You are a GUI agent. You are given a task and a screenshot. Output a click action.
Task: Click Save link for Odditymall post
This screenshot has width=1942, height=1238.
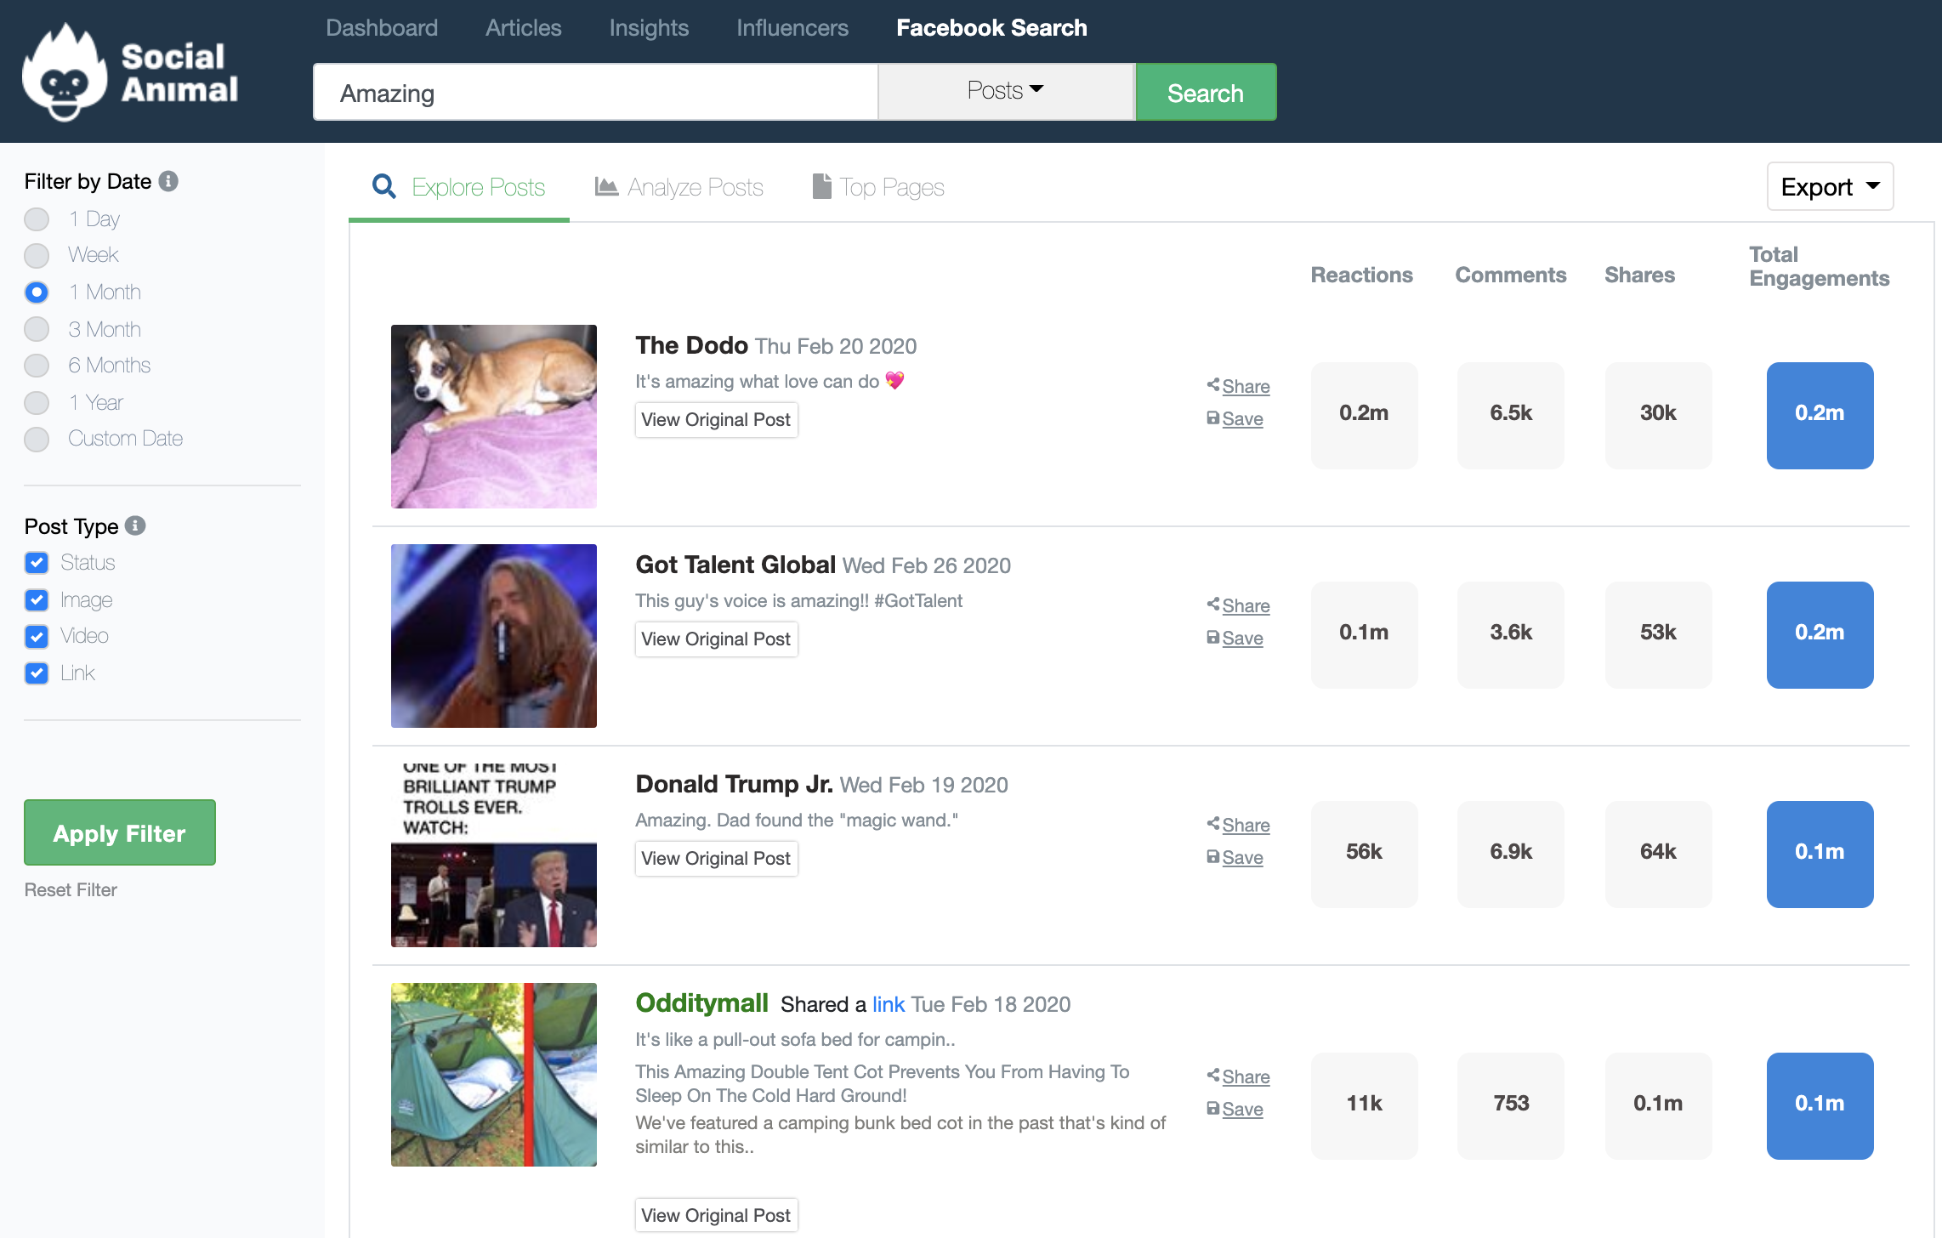pyautogui.click(x=1242, y=1109)
